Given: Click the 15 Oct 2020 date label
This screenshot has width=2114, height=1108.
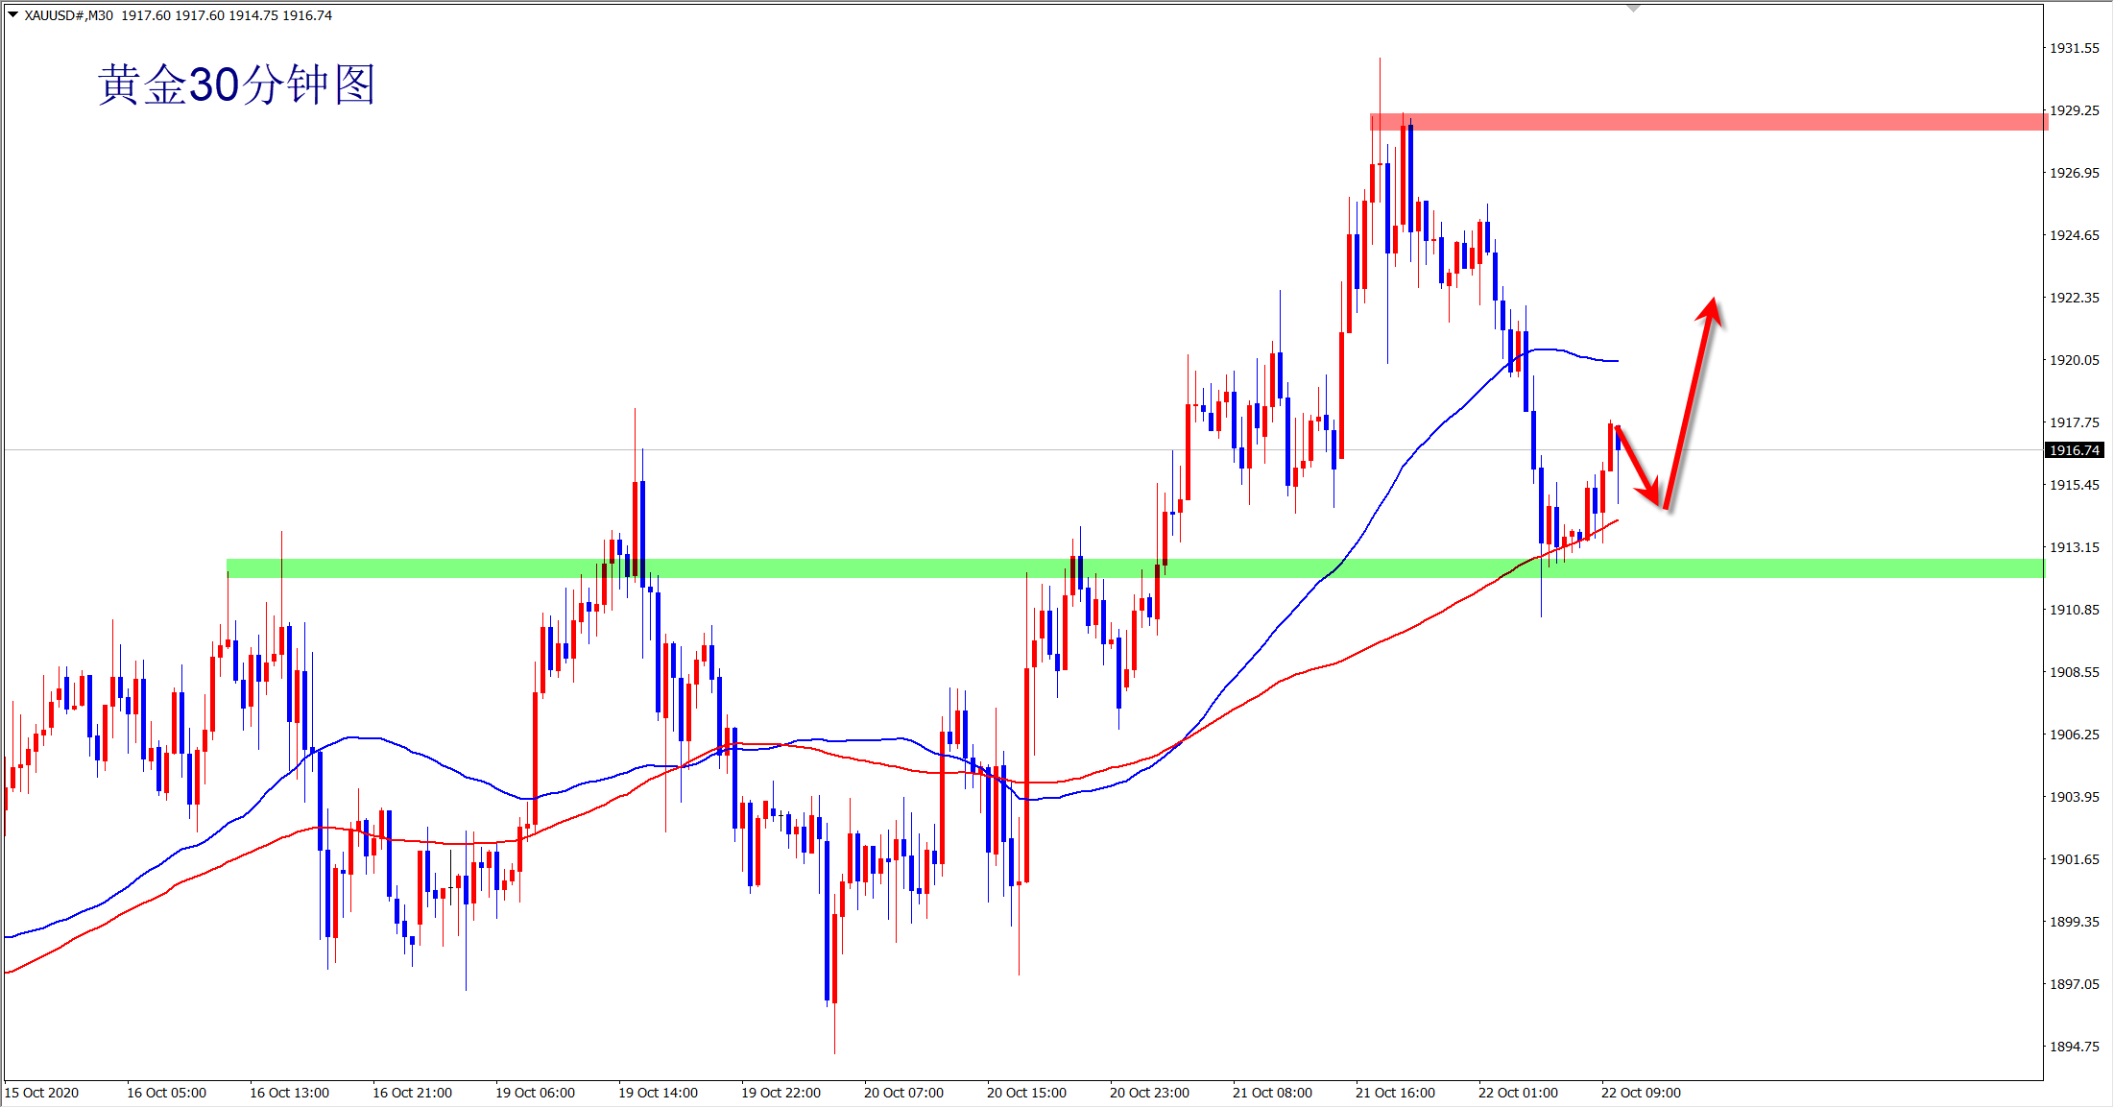Looking at the screenshot, I should click(41, 1093).
